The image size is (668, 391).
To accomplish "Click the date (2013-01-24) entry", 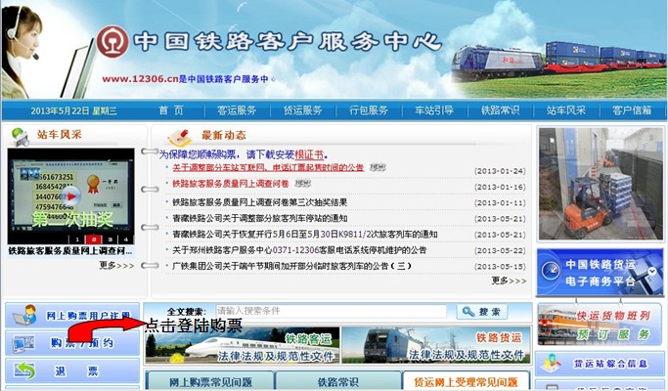I will (500, 171).
